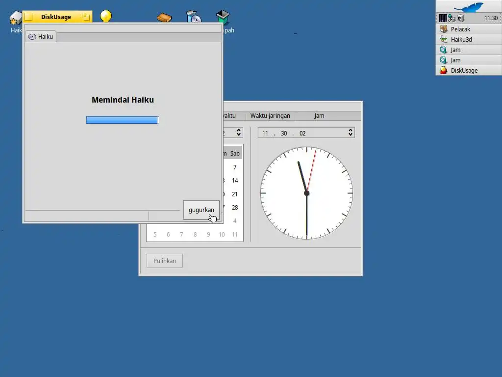Open the green trash bin icon
Image resolution: width=502 pixels, height=377 pixels.
(223, 17)
